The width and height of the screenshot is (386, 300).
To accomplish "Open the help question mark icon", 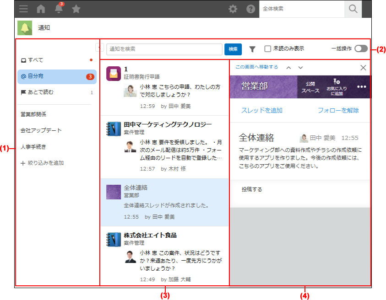I will [250, 9].
